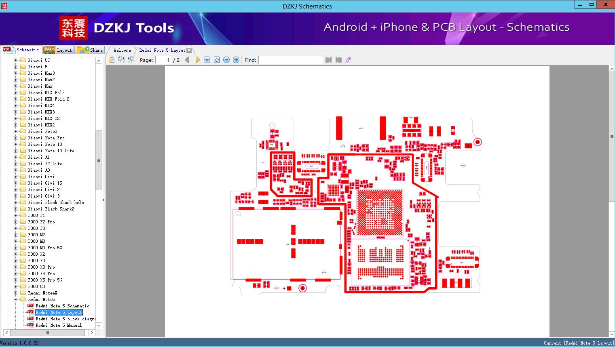Select the POCO X3 Pro folder
Image resolution: width=615 pixels, height=347 pixels.
(x=41, y=267)
